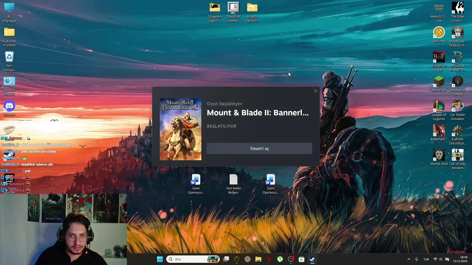This screenshot has width=472, height=265.
Task: Click the taskbar Ara search box
Action: 193,259
